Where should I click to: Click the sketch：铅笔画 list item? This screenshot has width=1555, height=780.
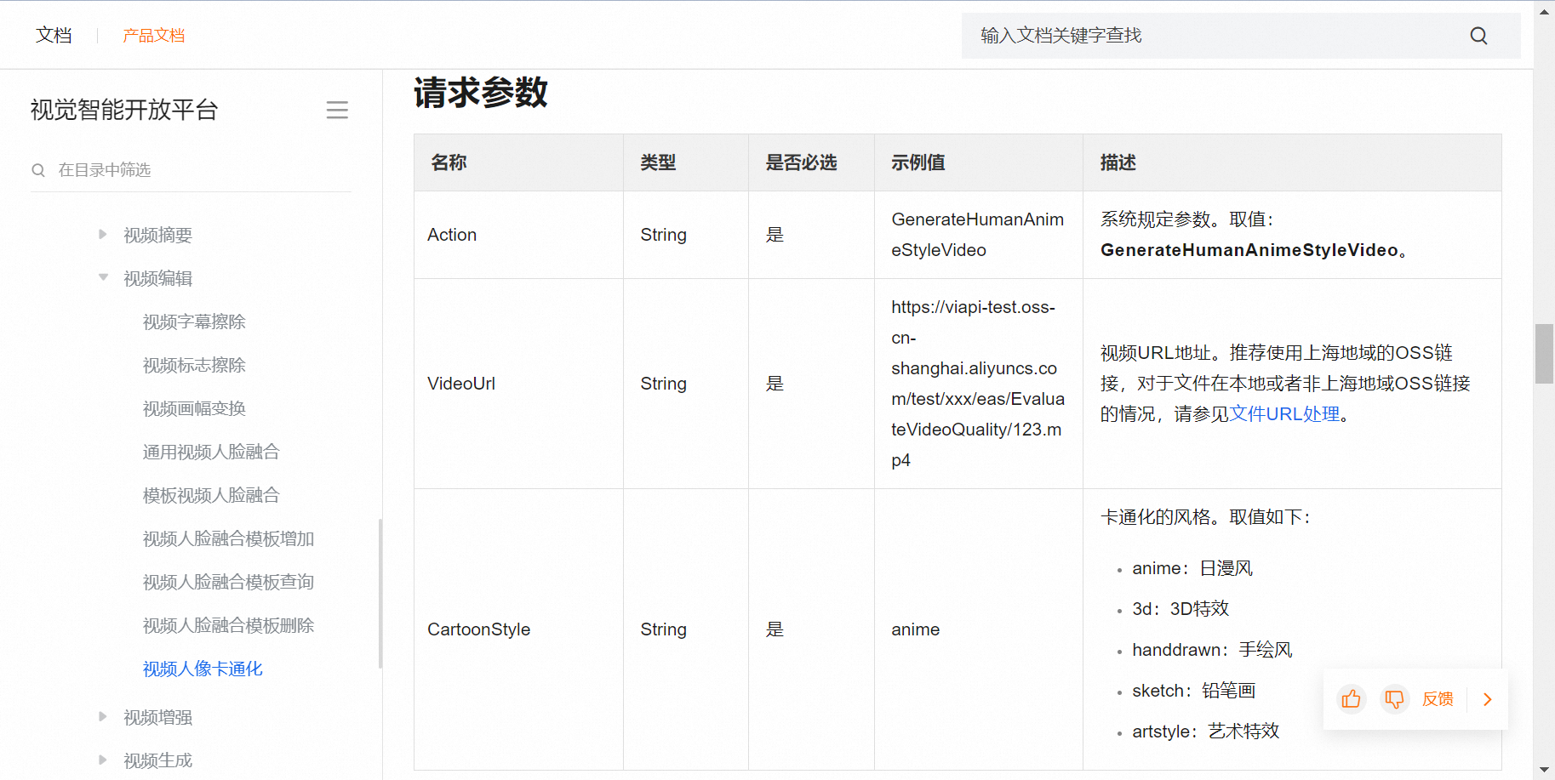click(1193, 691)
